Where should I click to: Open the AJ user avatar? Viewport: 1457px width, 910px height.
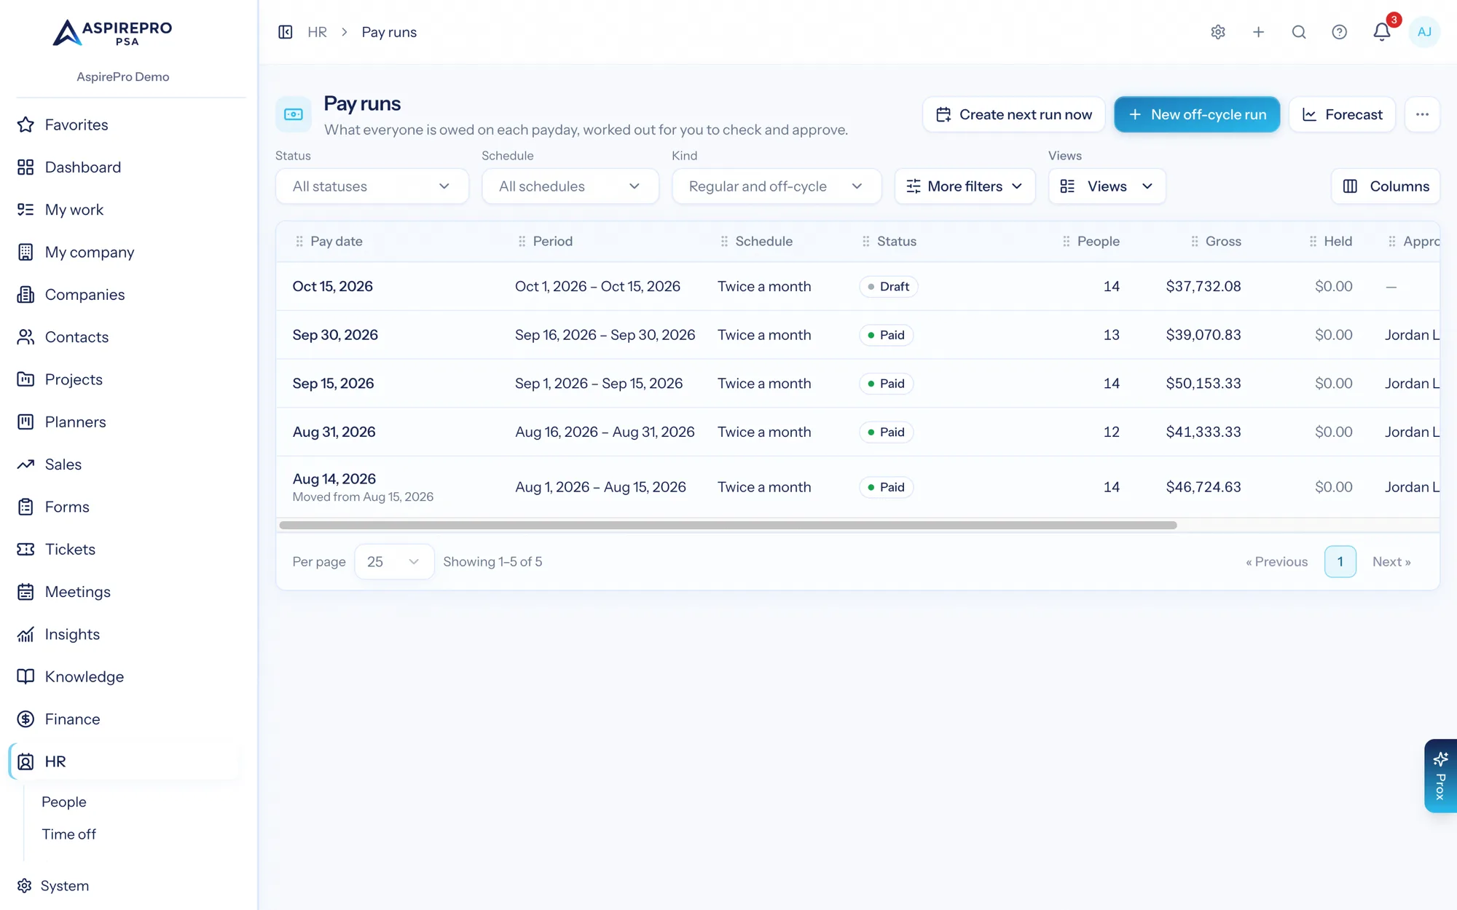point(1424,32)
